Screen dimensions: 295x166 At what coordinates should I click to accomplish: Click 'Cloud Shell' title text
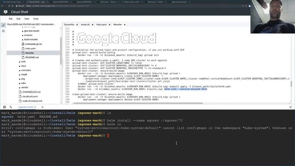[19, 12]
